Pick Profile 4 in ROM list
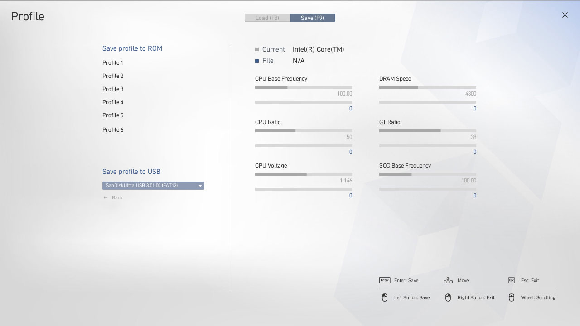Image resolution: width=580 pixels, height=326 pixels. point(113,102)
